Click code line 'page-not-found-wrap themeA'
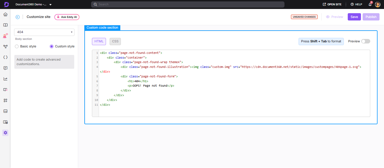This screenshot has height=168, width=384. point(148,62)
